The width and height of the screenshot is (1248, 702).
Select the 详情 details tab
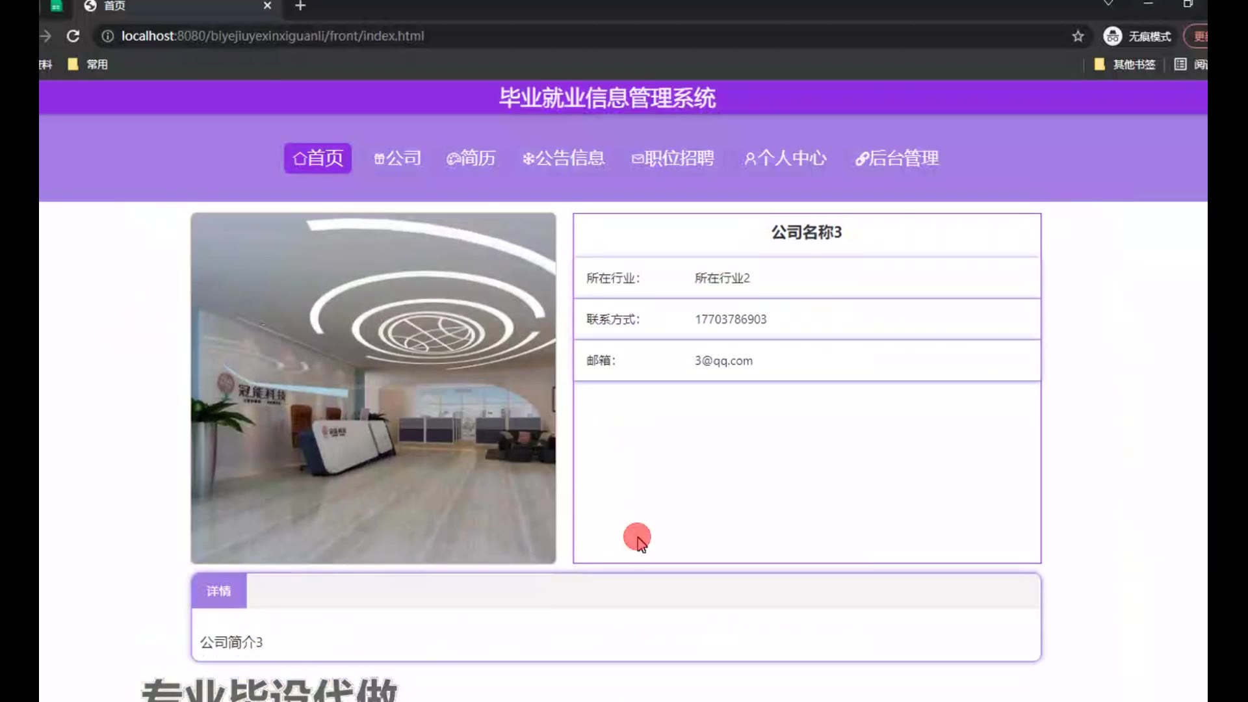(218, 591)
